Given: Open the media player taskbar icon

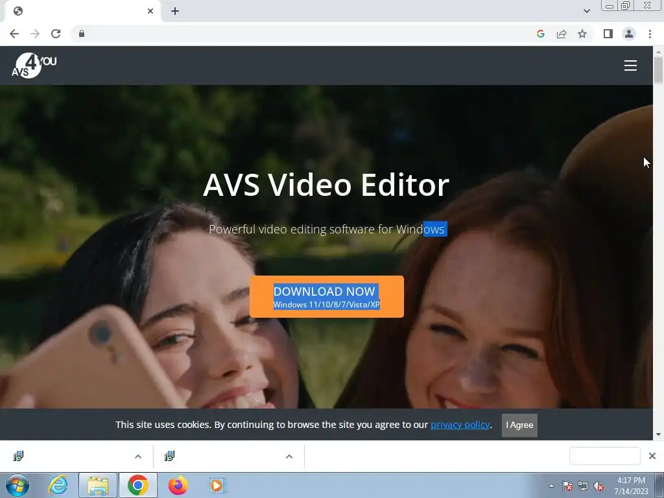Looking at the screenshot, I should pos(218,485).
